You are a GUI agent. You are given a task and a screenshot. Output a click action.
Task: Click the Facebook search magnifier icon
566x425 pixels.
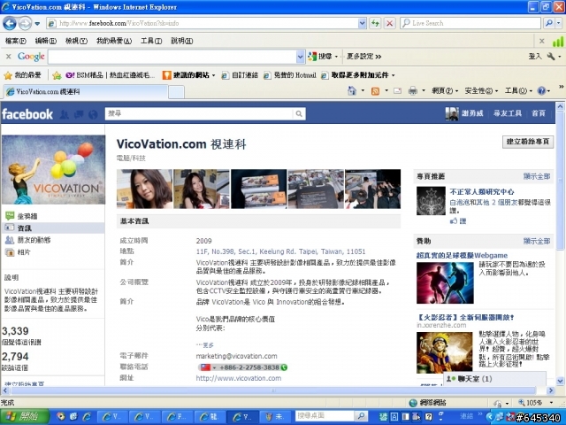299,114
